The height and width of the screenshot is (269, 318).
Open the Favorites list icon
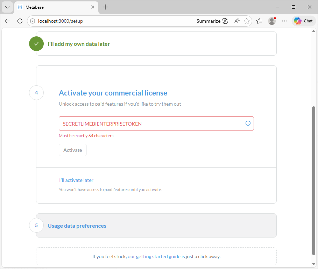[259, 21]
